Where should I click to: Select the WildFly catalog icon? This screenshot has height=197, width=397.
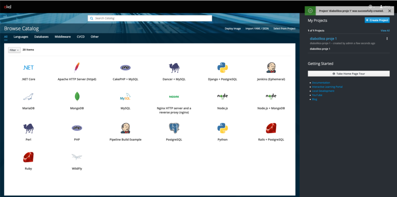77,157
